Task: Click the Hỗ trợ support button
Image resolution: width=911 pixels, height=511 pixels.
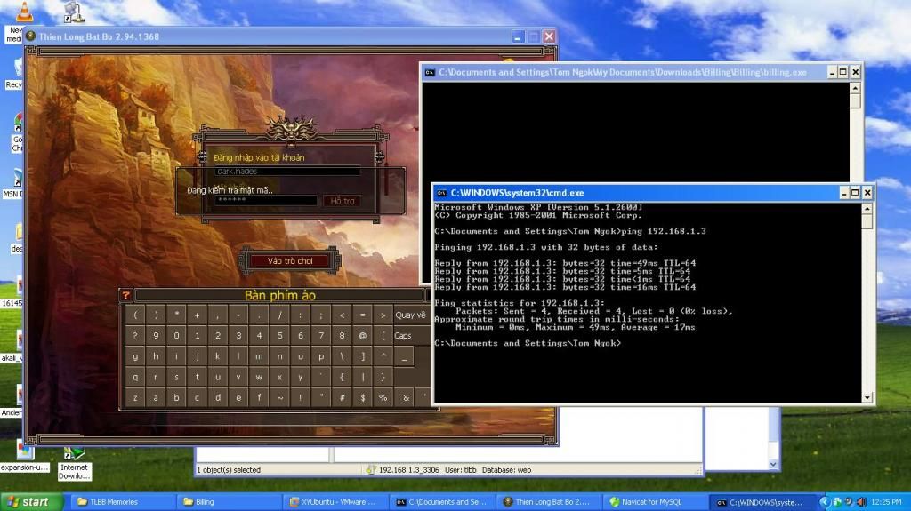Action: (342, 201)
